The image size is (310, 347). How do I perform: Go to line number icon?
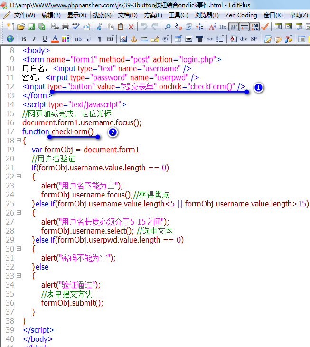point(199,27)
